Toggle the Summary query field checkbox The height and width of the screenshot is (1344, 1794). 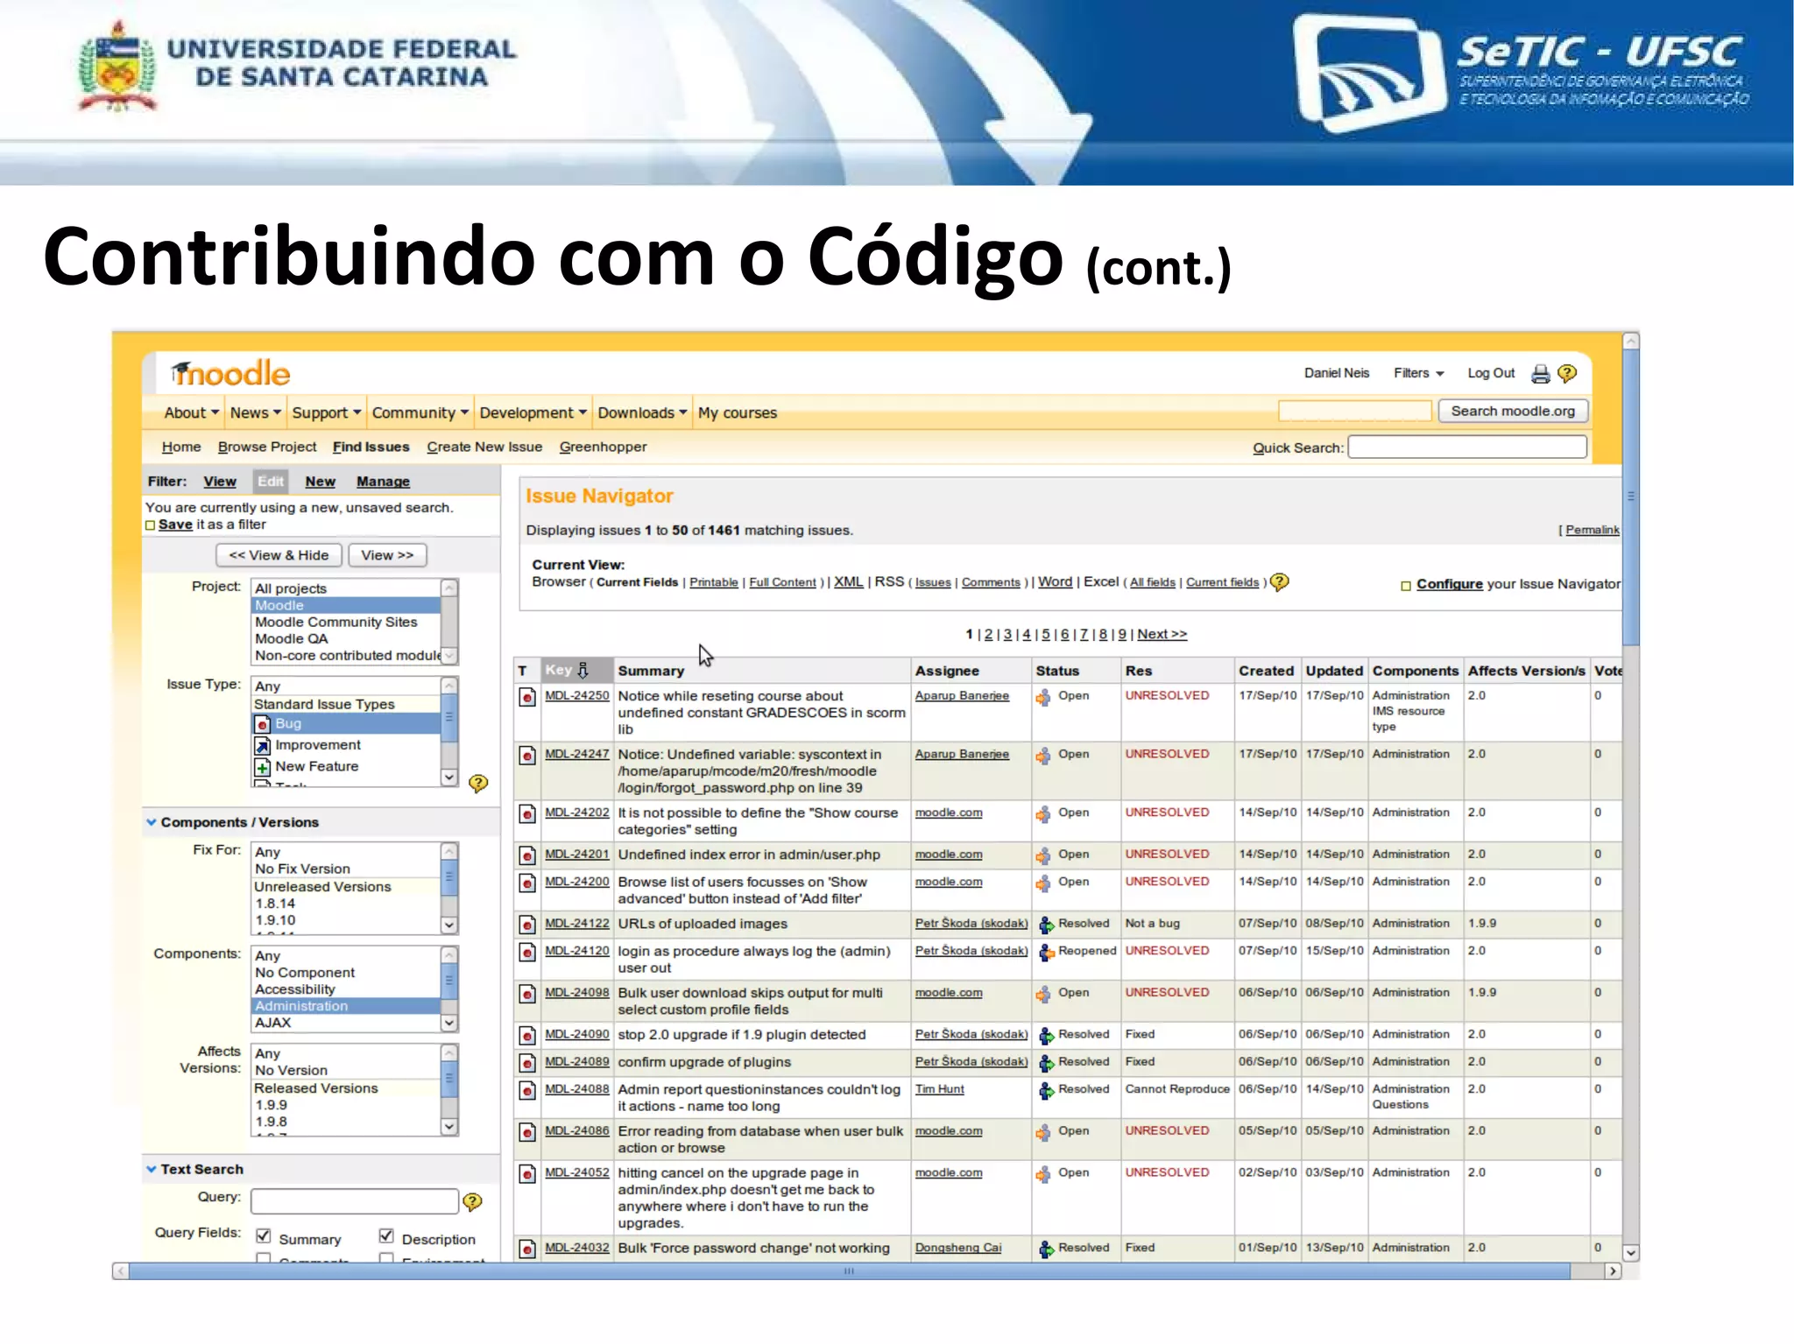[263, 1236]
